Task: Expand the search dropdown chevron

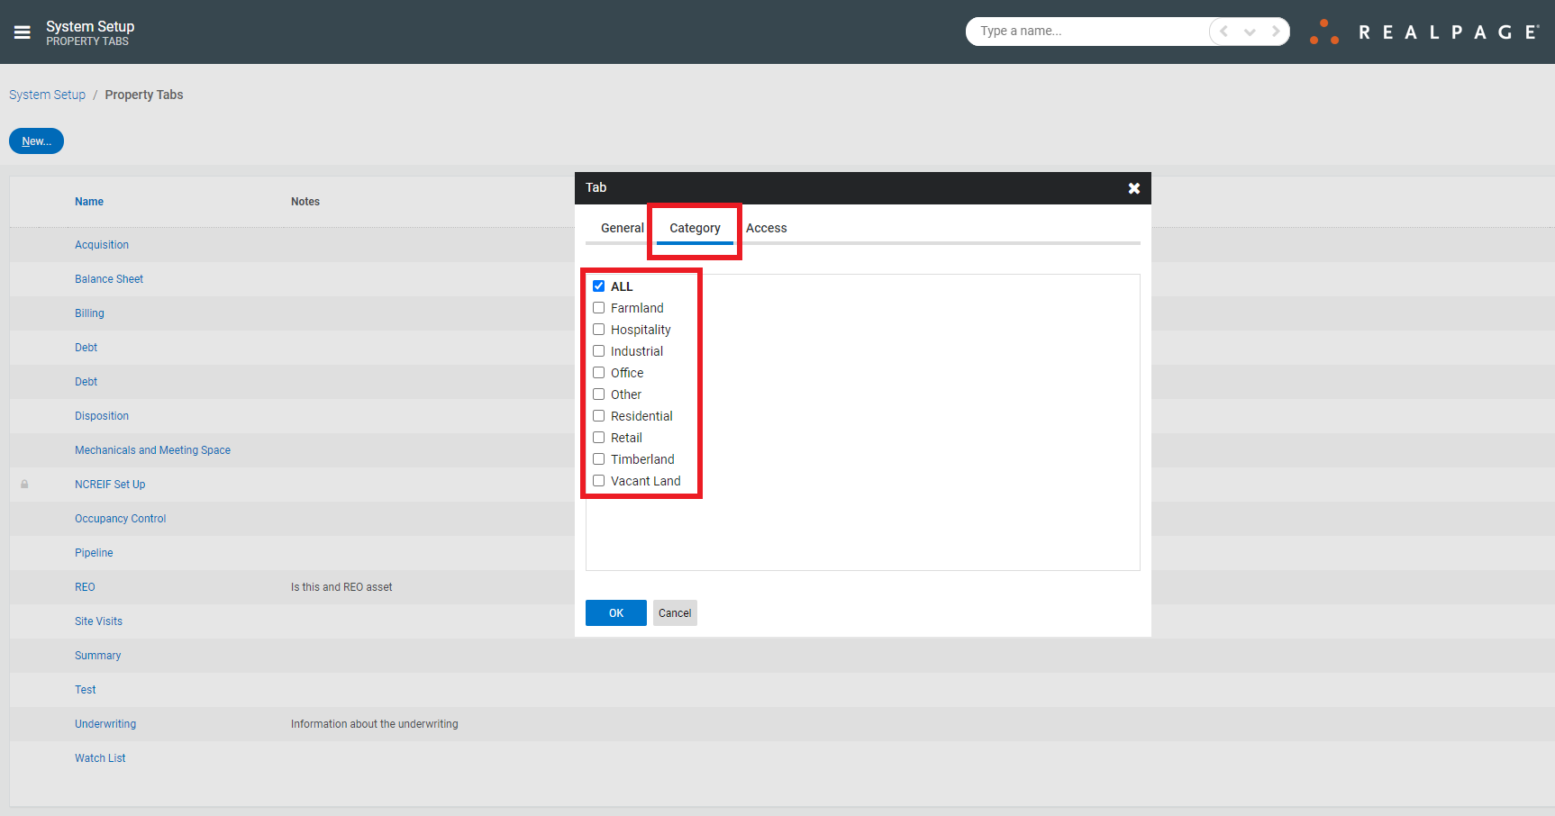Action: pos(1250,32)
